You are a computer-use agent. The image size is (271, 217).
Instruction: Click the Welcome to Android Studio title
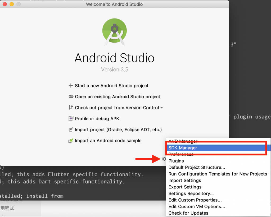tap(114, 4)
